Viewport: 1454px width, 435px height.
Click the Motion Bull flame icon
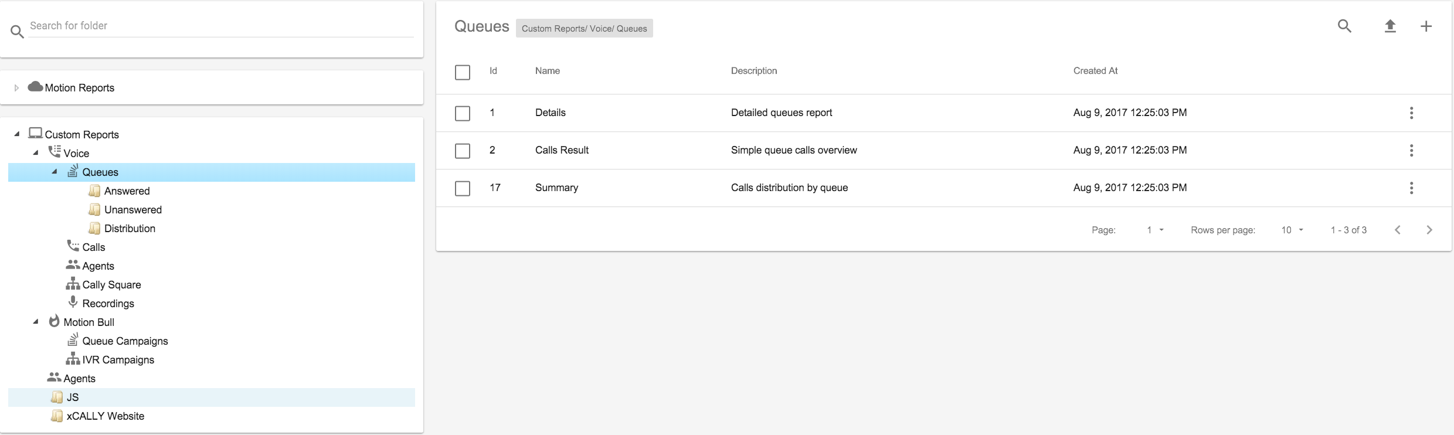(x=54, y=321)
